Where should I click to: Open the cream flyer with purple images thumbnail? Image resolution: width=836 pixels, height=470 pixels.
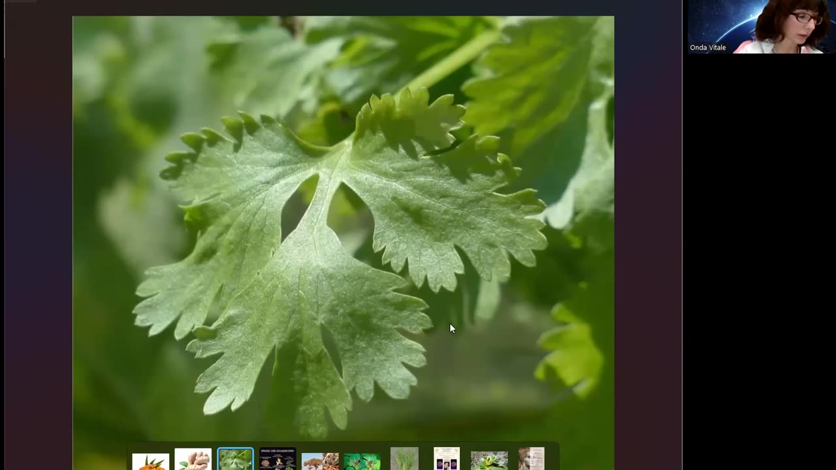447,459
